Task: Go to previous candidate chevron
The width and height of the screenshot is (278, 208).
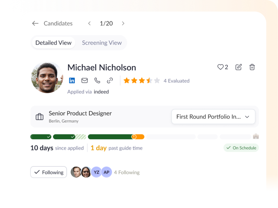Action: pyautogui.click(x=90, y=23)
